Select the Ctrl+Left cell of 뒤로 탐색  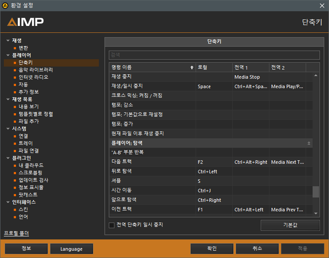coord(214,172)
